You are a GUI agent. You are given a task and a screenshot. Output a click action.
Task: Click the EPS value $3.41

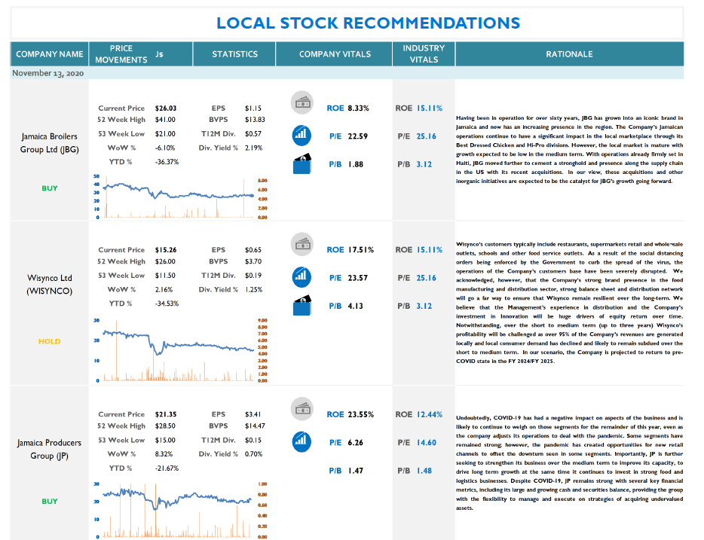[253, 414]
